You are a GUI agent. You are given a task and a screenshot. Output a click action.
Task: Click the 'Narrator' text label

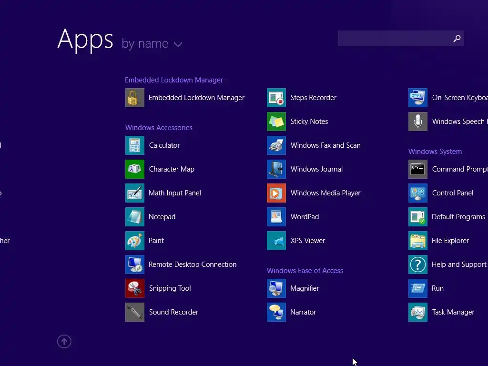click(303, 312)
